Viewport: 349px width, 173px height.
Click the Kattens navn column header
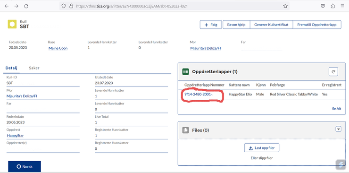(239, 85)
